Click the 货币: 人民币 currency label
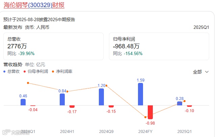The width and height of the screenshot is (224, 137). 37,27
